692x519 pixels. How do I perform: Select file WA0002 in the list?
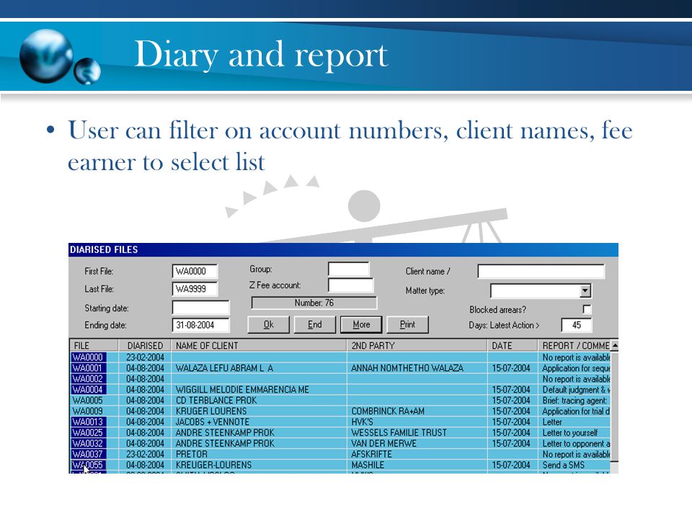88,378
